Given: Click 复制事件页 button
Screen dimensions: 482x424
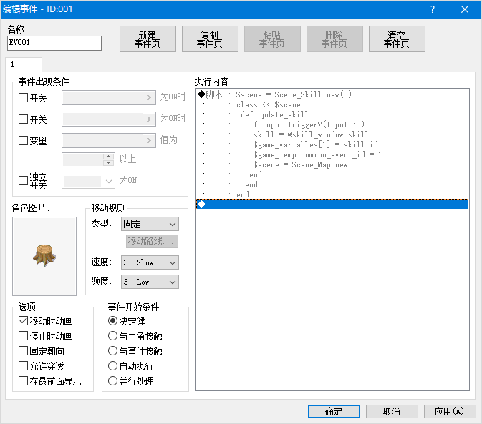Looking at the screenshot, I should 210,39.
